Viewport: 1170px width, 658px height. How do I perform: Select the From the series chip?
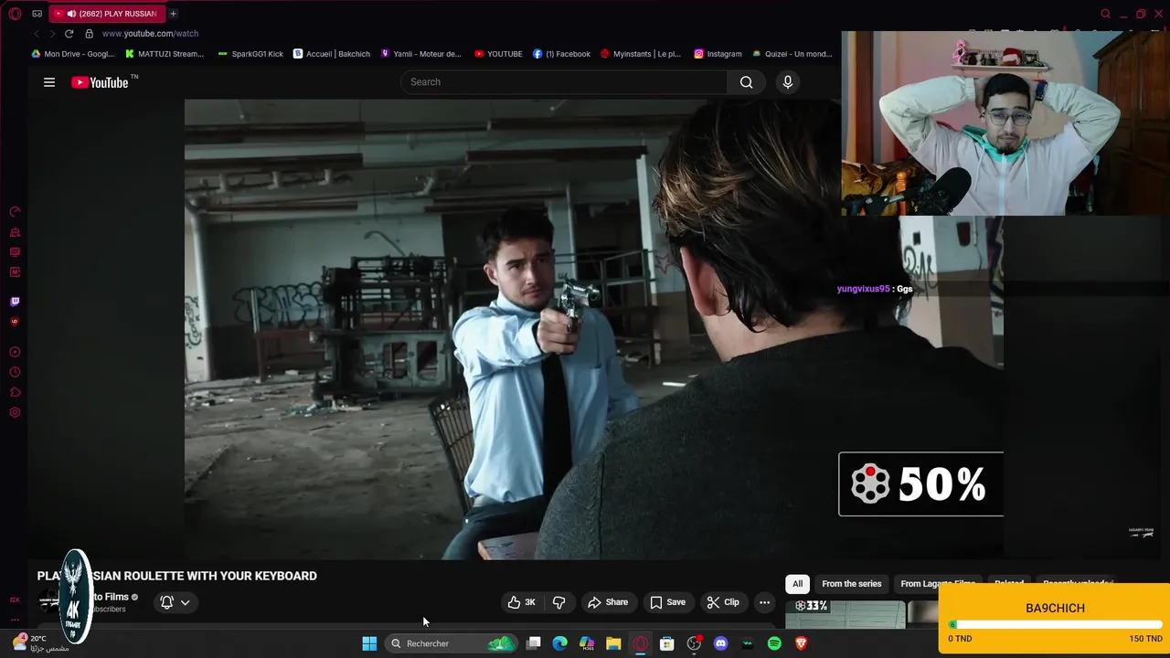(x=852, y=584)
